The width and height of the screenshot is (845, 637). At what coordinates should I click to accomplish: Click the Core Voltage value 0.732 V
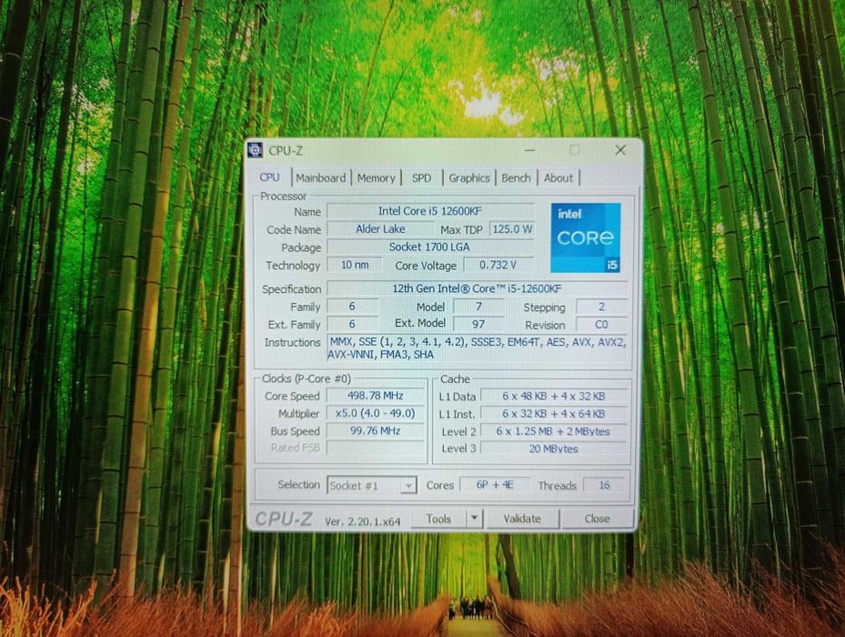pyautogui.click(x=498, y=265)
